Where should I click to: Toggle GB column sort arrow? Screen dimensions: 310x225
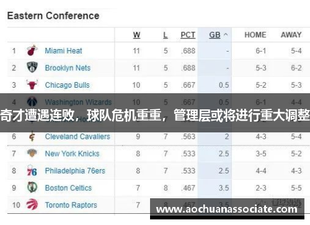(226, 35)
